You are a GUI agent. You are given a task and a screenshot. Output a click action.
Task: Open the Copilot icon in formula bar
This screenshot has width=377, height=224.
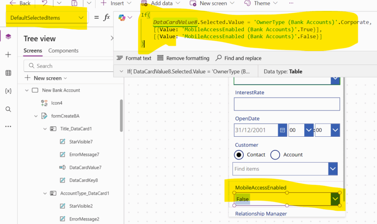point(122,17)
